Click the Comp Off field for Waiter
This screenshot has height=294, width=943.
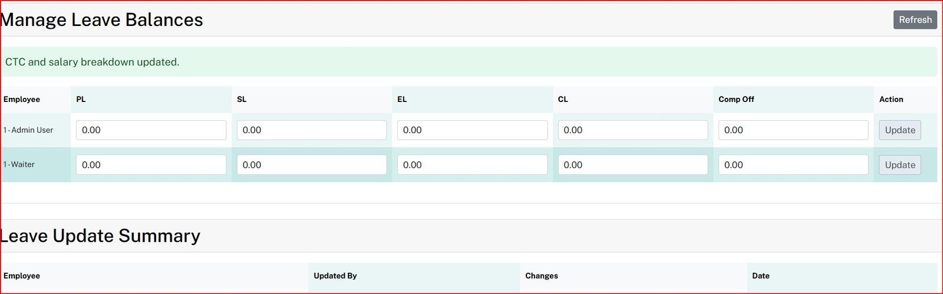(793, 165)
